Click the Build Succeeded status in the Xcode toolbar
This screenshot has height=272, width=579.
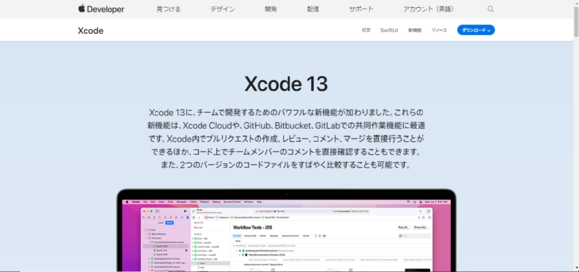[x=351, y=211]
